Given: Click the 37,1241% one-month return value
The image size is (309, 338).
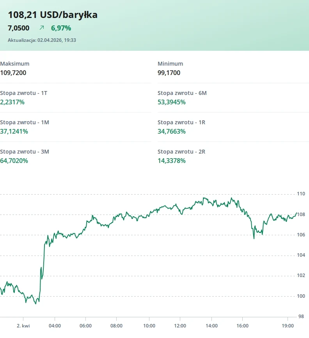Looking at the screenshot, I should (14, 131).
